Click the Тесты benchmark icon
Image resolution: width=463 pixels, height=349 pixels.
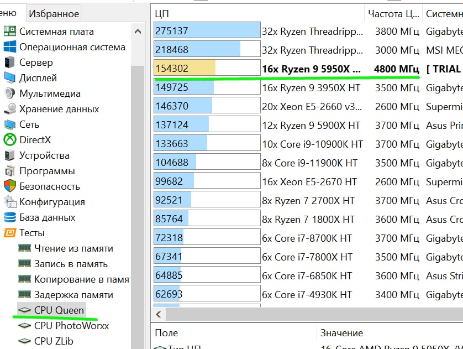[10, 233]
